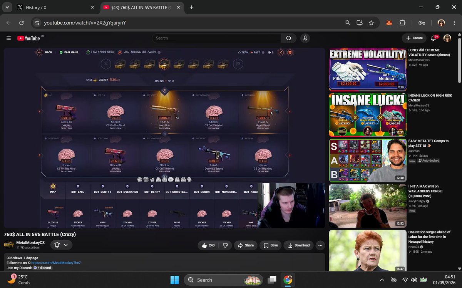The image size is (462, 288).
Task: Open the Chrome profile avatar
Action: coord(441,23)
